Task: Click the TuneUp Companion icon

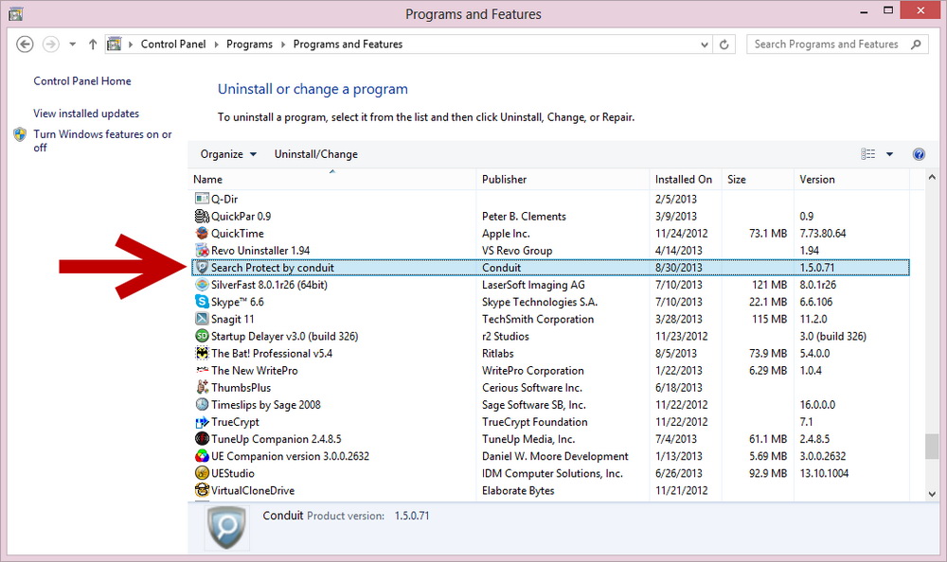Action: [202, 439]
